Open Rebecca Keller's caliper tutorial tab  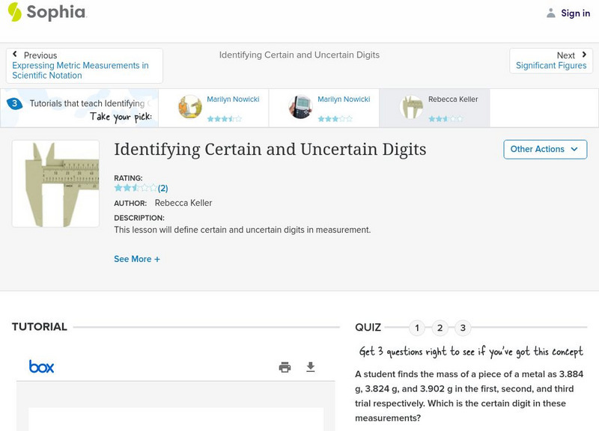[434, 108]
